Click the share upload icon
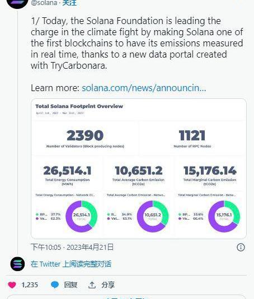The width and height of the screenshot is (254, 299). pyautogui.click(x=92, y=285)
